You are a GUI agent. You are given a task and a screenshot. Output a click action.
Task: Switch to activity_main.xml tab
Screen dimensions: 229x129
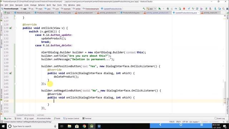tap(210, 13)
